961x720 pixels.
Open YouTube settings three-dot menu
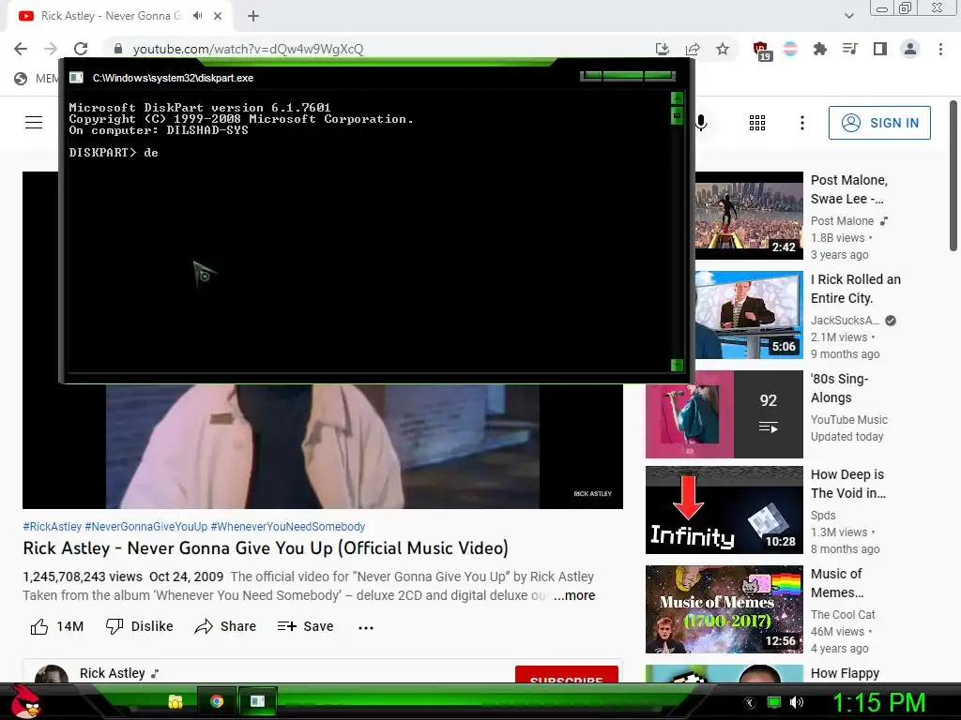[x=801, y=123]
